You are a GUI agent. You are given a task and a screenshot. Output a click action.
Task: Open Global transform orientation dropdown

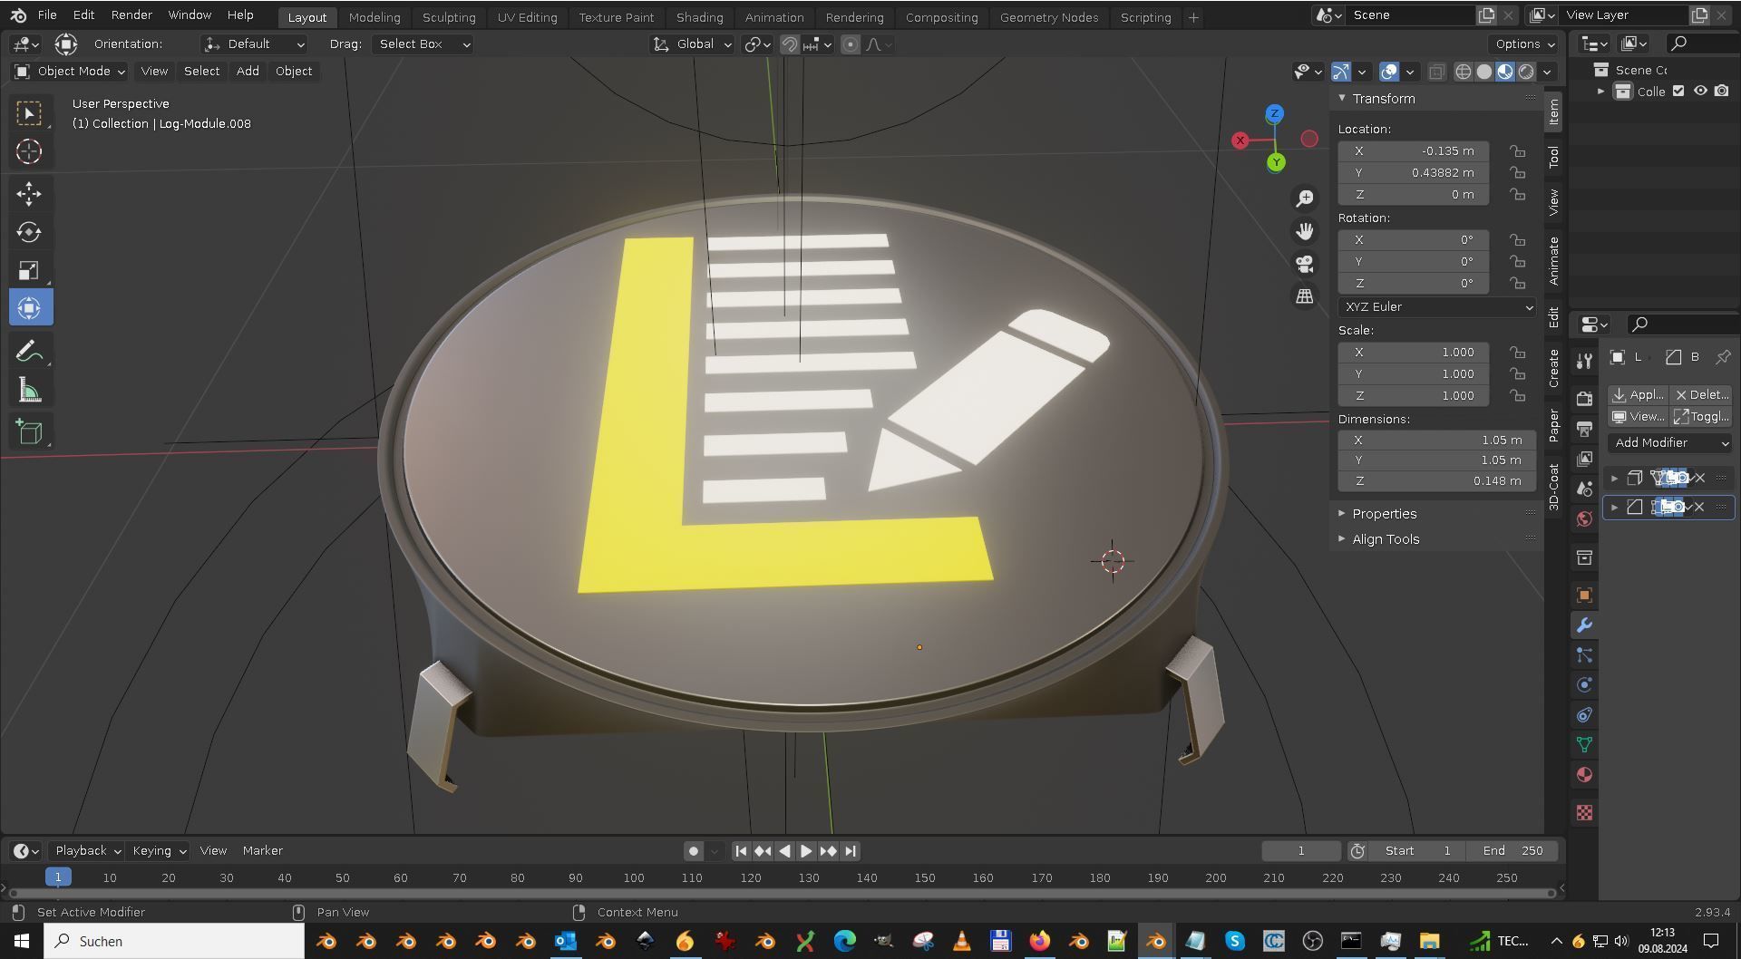click(691, 44)
